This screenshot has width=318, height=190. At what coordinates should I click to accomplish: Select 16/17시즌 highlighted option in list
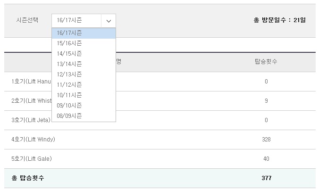(x=84, y=33)
